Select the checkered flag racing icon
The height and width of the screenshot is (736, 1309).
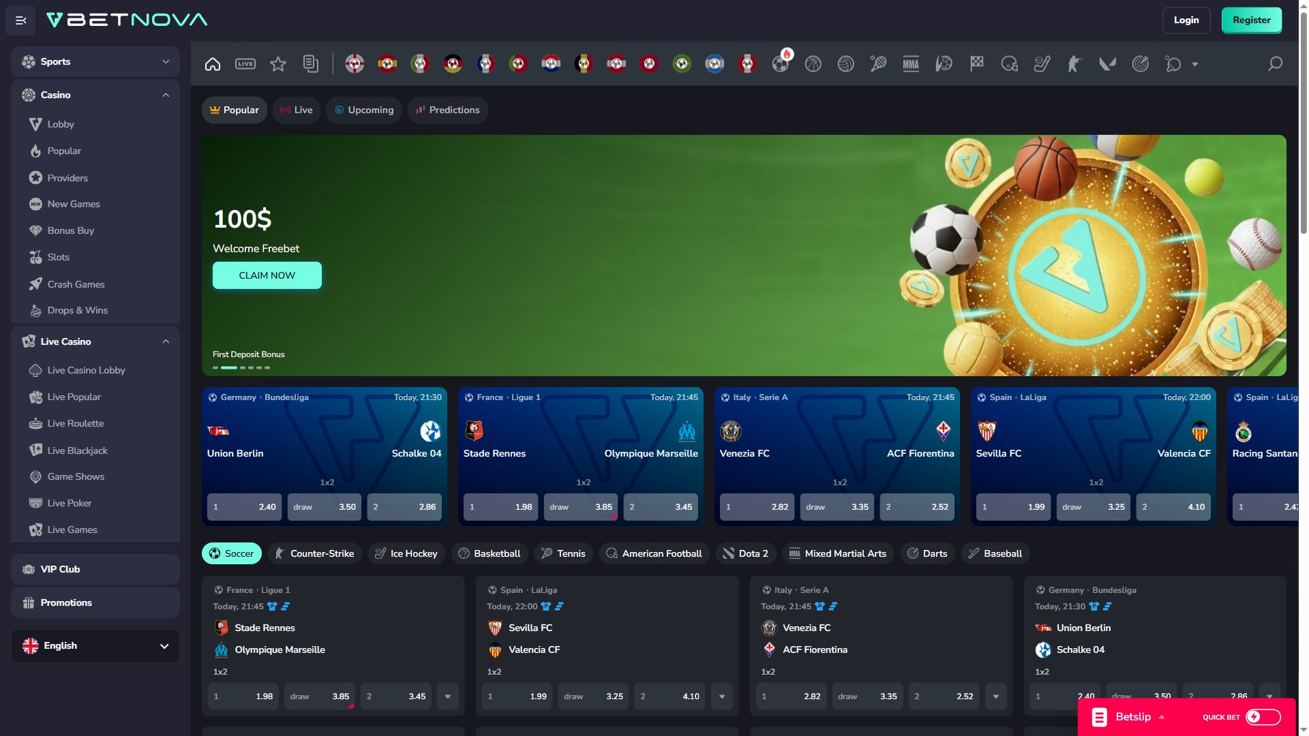click(x=977, y=64)
